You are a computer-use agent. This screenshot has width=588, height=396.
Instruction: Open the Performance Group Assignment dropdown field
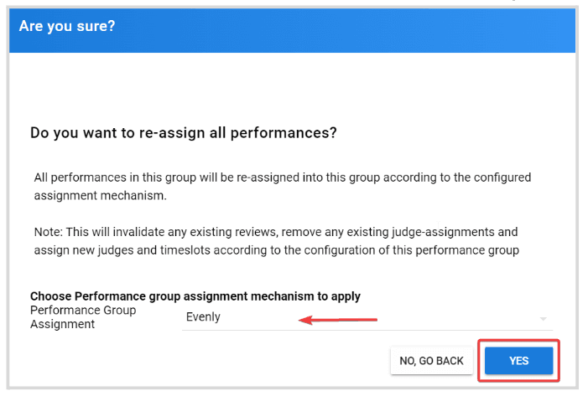[x=367, y=317]
